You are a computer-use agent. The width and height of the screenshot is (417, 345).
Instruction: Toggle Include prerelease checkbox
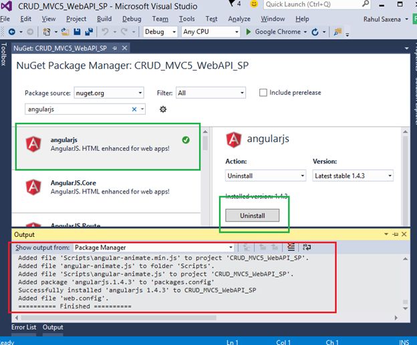pos(263,93)
